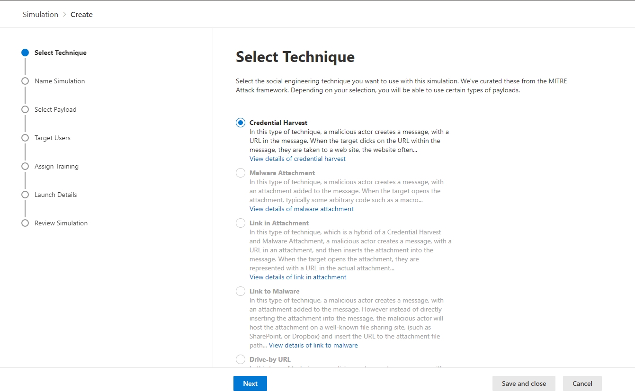The image size is (635, 392).
Task: Save and close the simulation wizard
Action: pos(524,383)
